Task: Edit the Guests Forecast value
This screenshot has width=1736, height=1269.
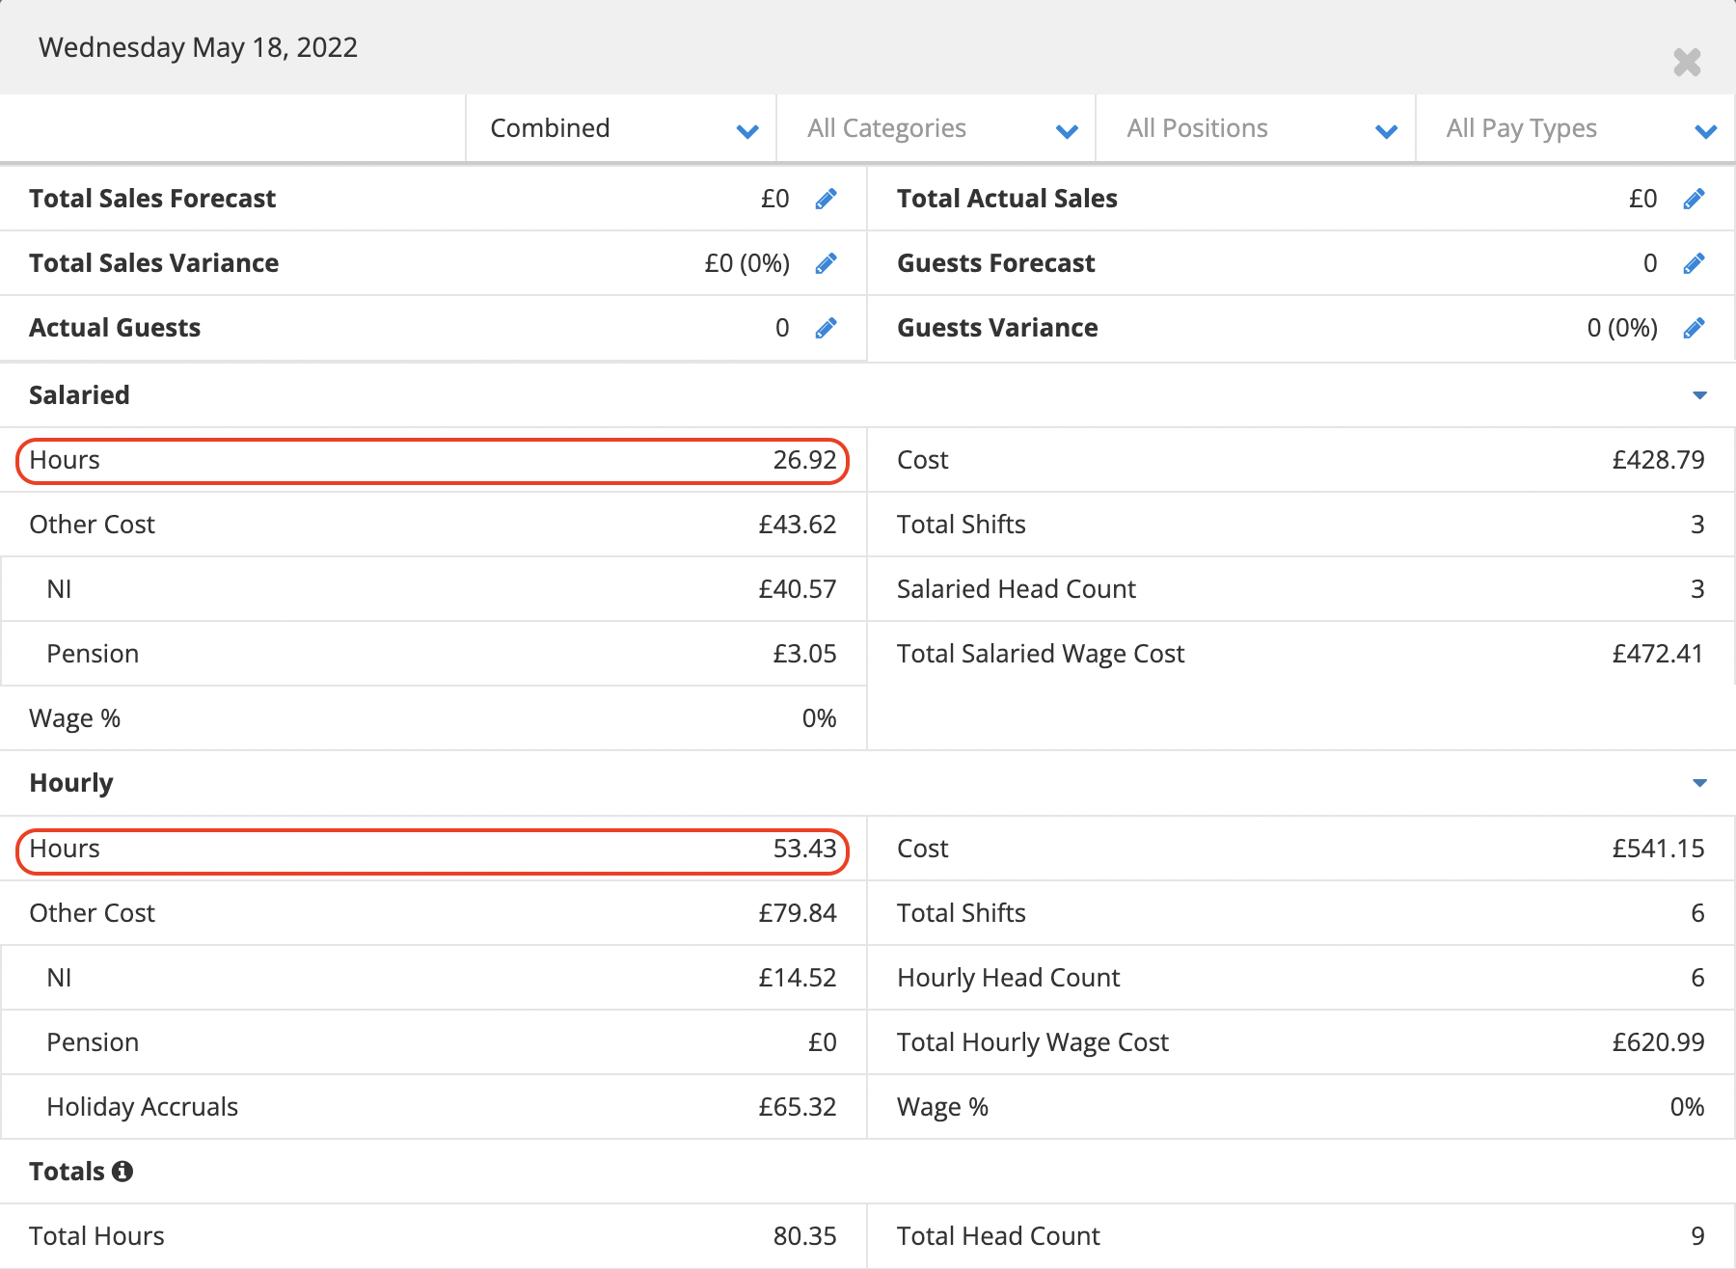Action: (x=1694, y=263)
